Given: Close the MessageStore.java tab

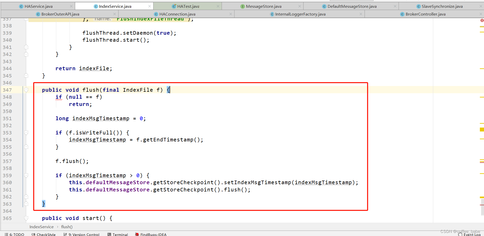Looking at the screenshot, I should pyautogui.click(x=300, y=6).
